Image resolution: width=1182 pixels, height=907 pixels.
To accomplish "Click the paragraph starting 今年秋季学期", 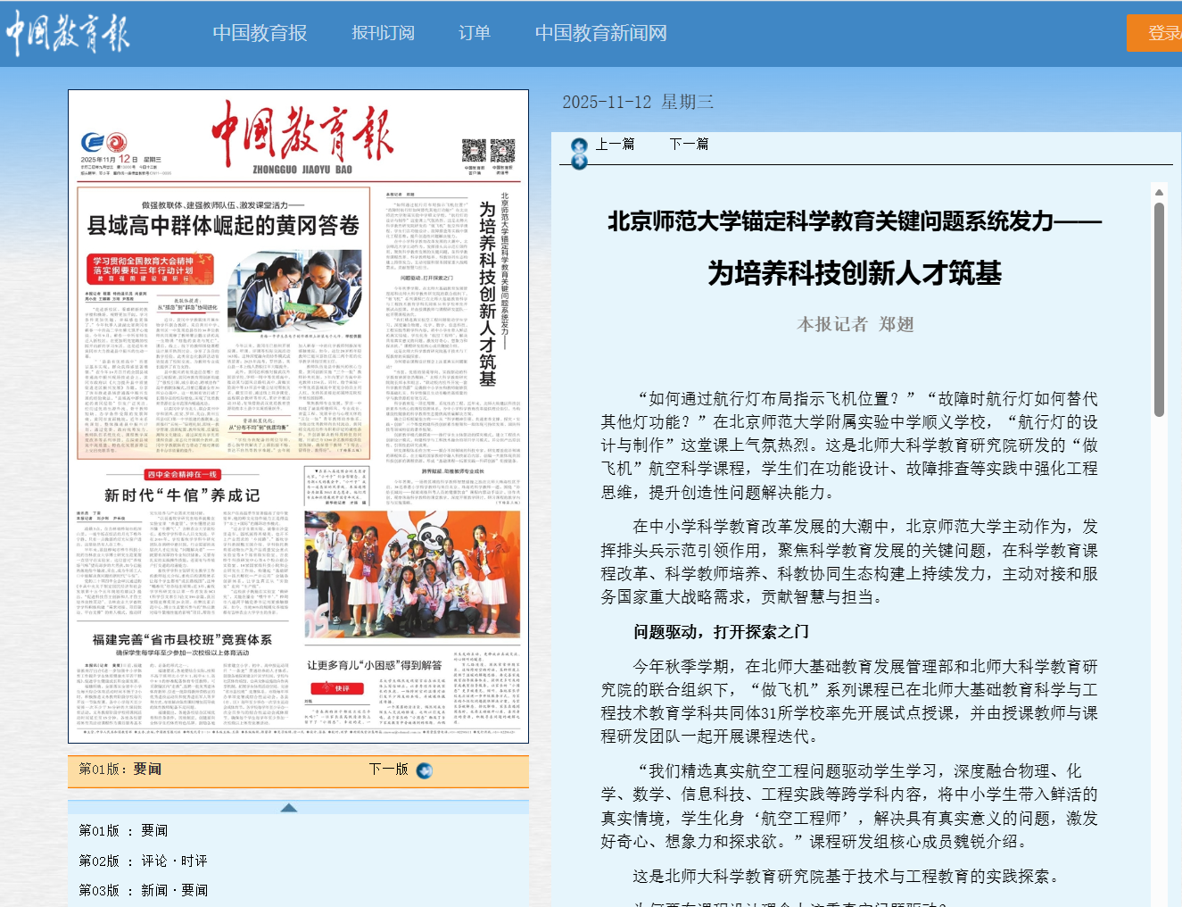I will tap(849, 702).
